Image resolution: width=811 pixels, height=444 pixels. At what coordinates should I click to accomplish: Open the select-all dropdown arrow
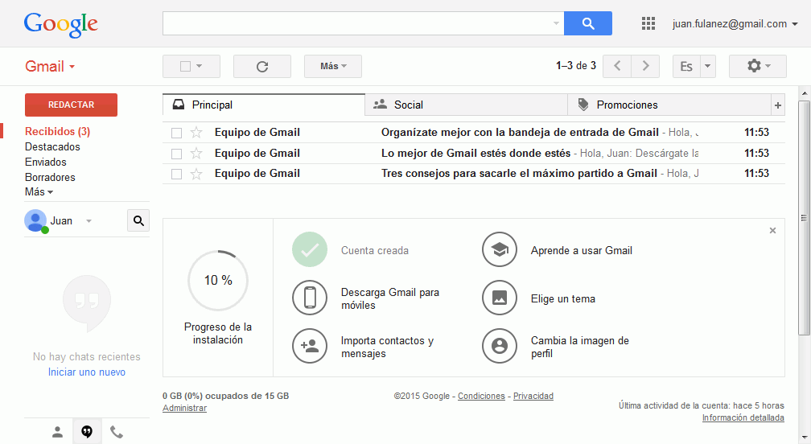point(200,66)
